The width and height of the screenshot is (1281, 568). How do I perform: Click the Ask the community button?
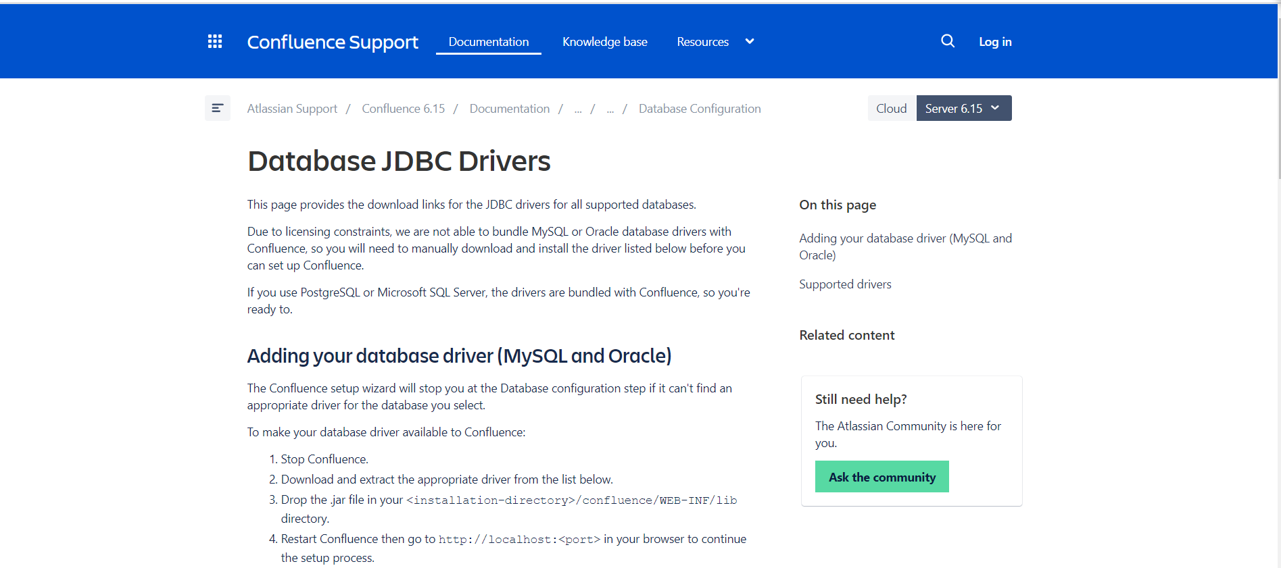882,477
